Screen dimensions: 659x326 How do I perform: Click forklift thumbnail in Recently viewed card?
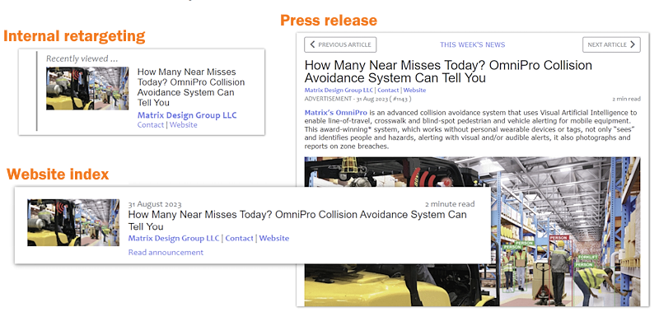pos(87,88)
